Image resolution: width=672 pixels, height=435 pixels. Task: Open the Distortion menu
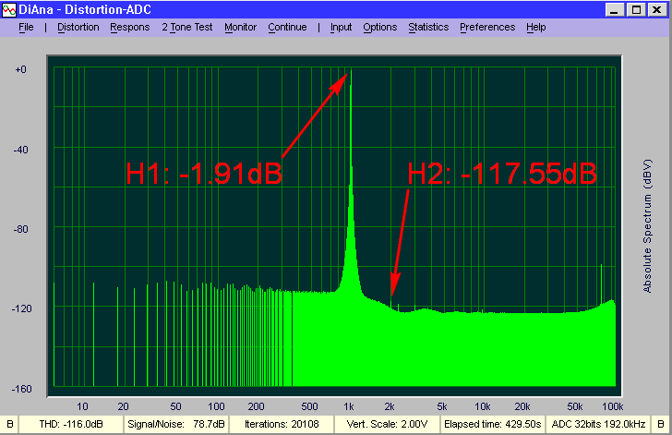pos(78,27)
